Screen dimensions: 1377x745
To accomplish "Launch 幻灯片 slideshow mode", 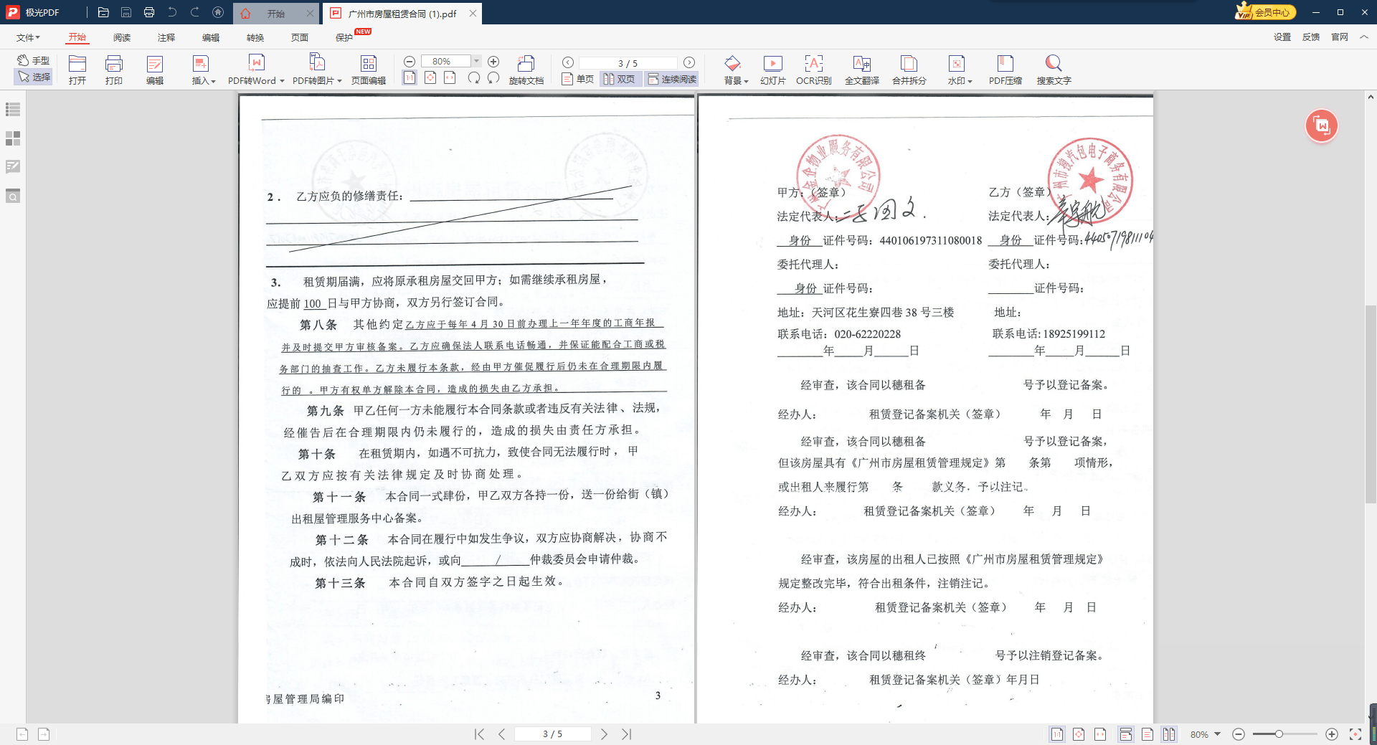I will click(x=772, y=70).
